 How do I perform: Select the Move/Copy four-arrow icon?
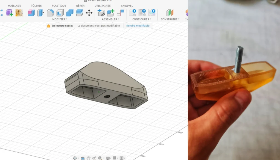[x=89, y=13]
